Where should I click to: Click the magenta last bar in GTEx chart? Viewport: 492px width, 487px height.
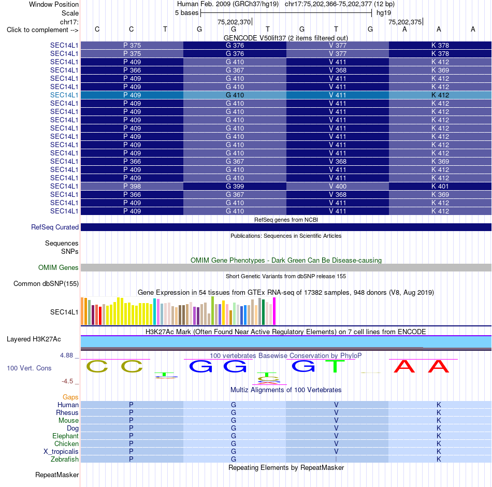pos(274,311)
